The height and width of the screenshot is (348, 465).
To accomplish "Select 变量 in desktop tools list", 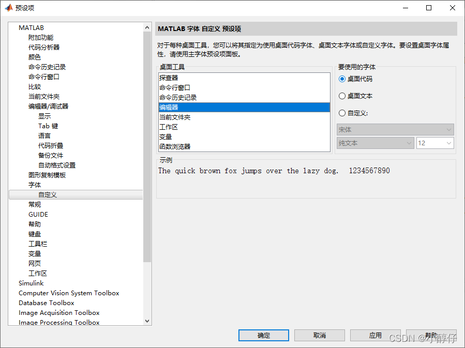I will point(244,137).
